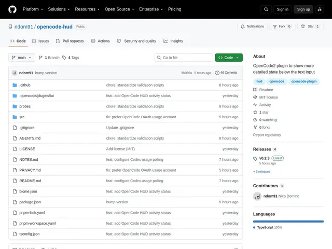
Task: Open the pnpm-workspace.yaml file
Action: click(x=38, y=224)
